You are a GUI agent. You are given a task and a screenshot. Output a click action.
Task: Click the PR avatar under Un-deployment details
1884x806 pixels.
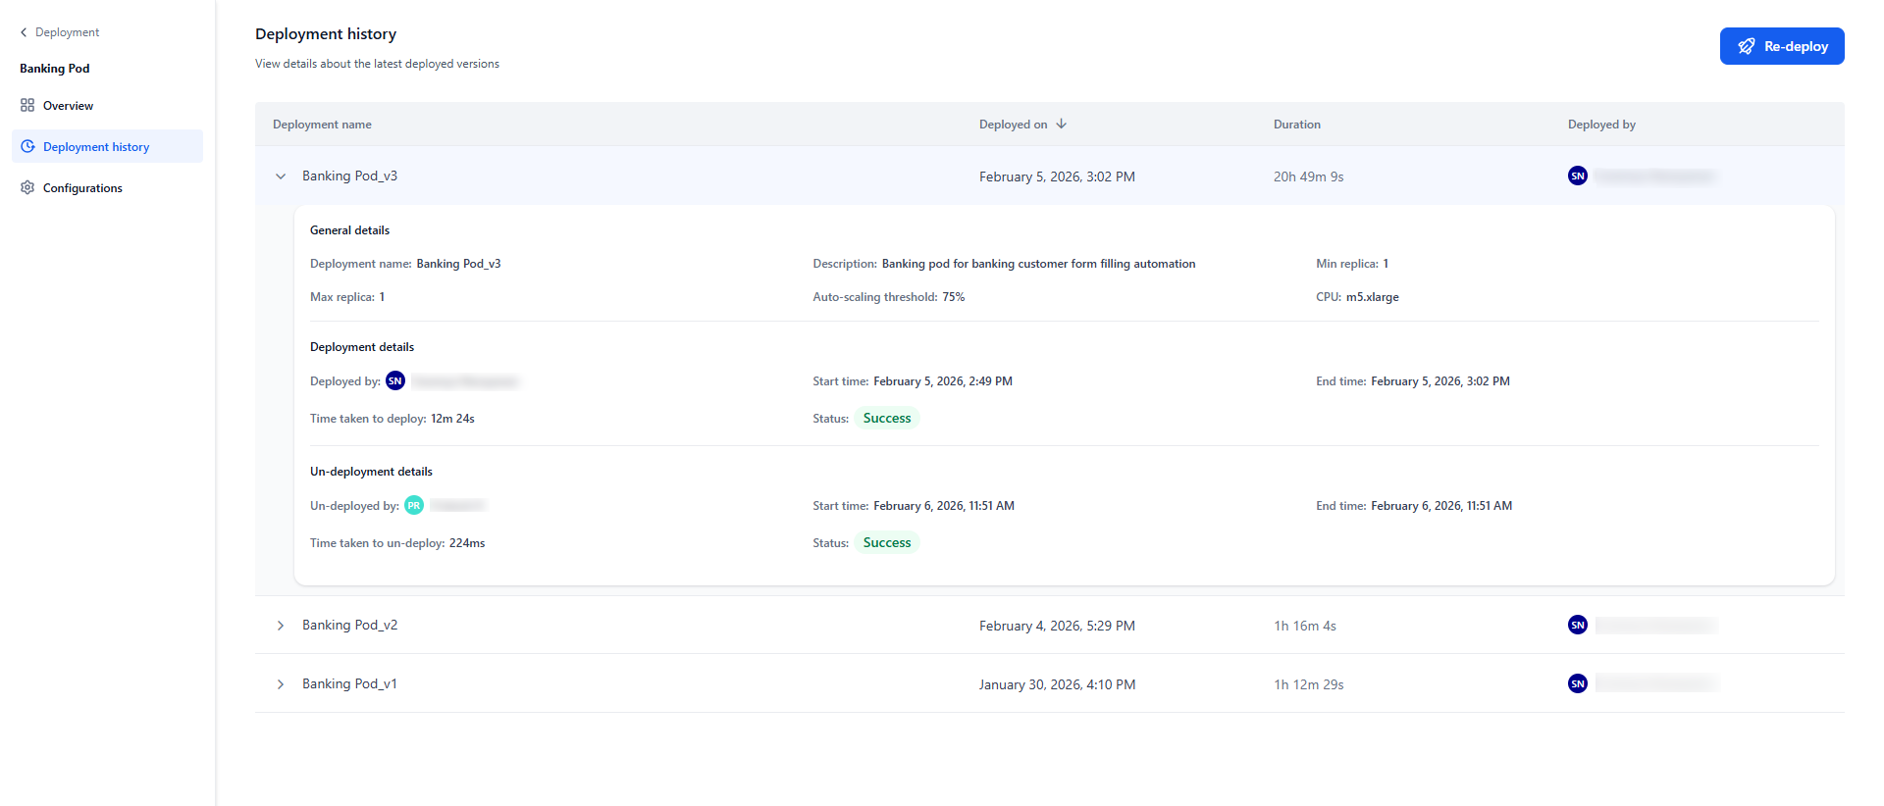click(414, 505)
